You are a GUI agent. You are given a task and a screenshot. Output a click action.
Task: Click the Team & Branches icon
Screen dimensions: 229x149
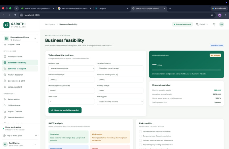pos(5,117)
